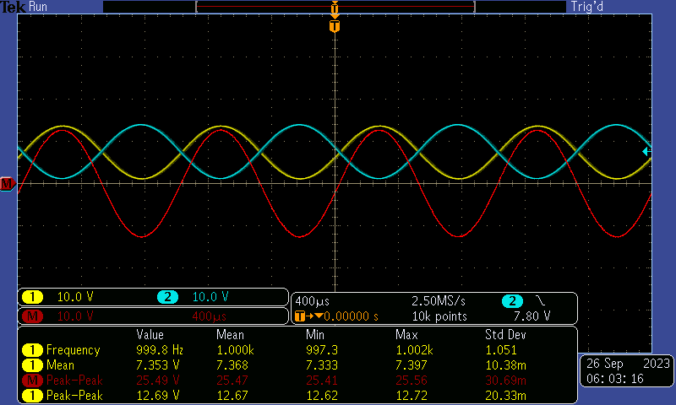Click the red M Peak-Peak row badge
Screen dimensions: 676x405
point(32,381)
